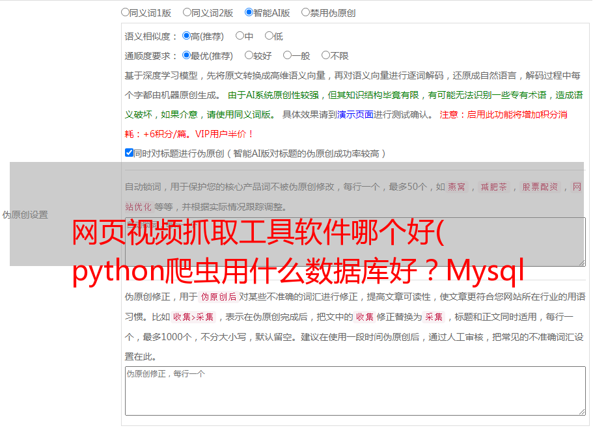Viewport: 593px width, 428px height.
Task: Click the 伪原创后 highlighted tag
Action: pos(219,297)
